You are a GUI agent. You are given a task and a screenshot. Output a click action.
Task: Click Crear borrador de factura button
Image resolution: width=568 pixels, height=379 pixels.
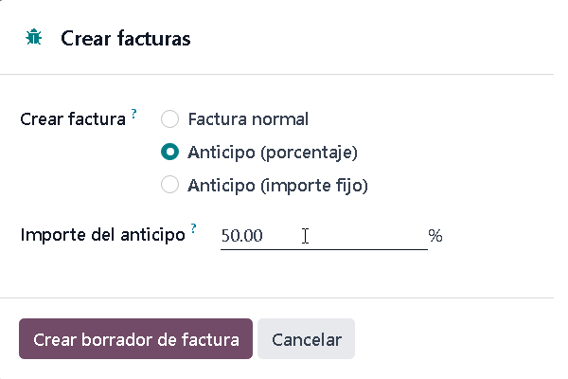click(135, 339)
